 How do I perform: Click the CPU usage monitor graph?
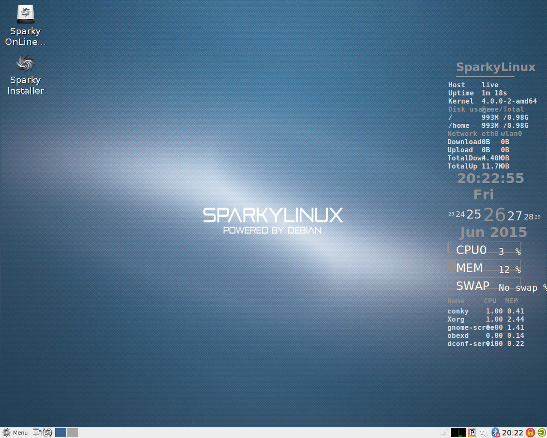click(x=458, y=432)
